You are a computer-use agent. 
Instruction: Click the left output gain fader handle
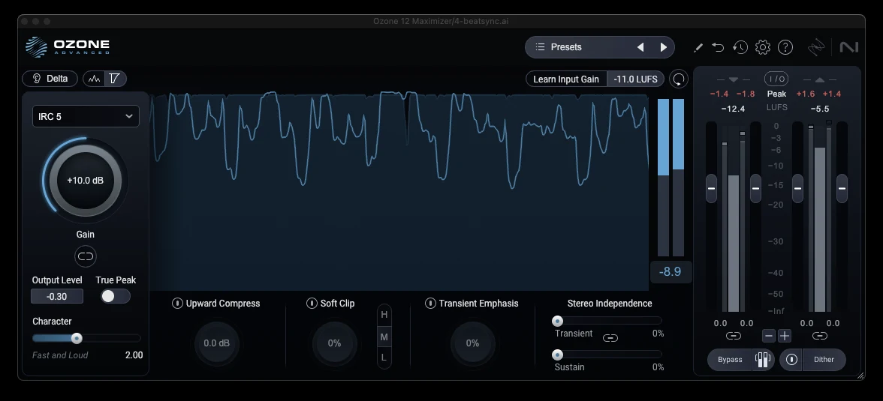click(797, 188)
